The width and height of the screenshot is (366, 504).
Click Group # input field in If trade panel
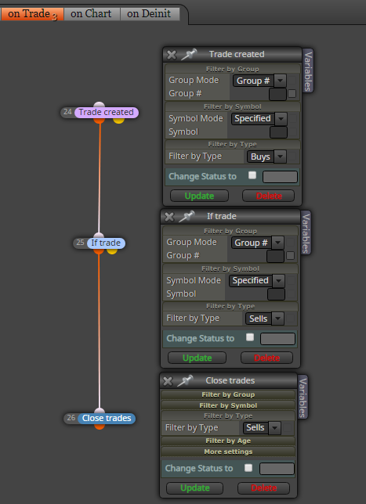click(276, 256)
